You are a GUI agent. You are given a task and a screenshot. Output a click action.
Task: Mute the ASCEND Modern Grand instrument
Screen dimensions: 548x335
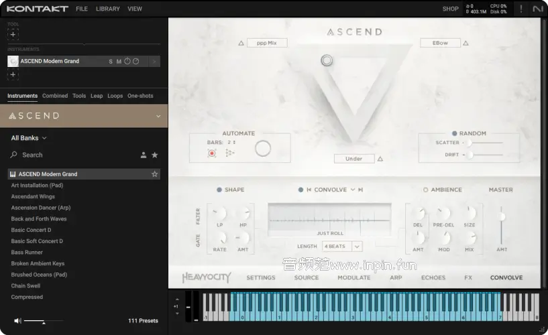pyautogui.click(x=119, y=62)
